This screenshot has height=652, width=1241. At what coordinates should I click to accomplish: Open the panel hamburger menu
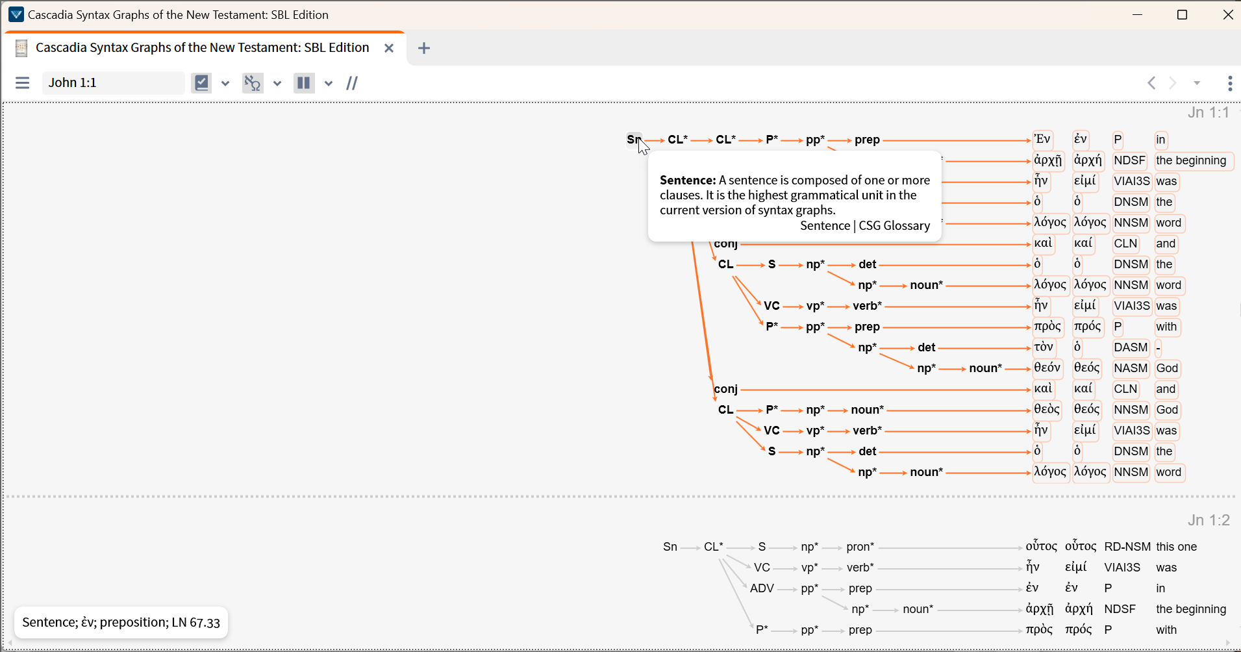[23, 83]
